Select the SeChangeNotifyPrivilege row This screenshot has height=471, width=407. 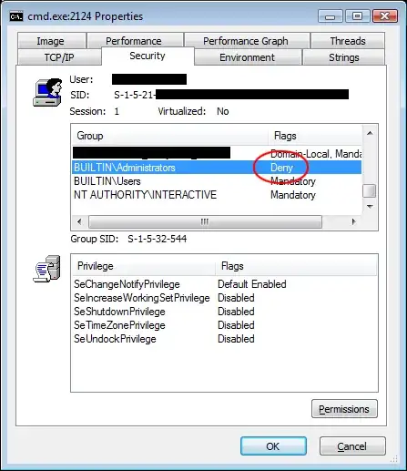[224, 284]
